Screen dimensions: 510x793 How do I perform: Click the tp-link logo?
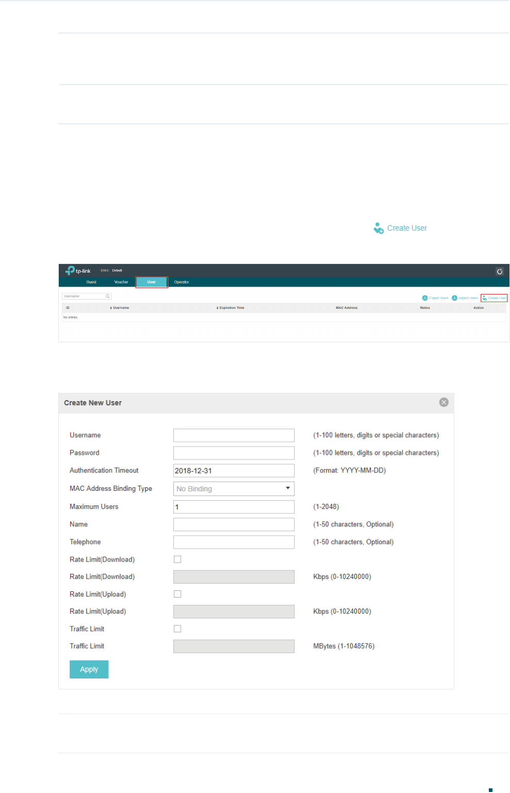pos(78,271)
